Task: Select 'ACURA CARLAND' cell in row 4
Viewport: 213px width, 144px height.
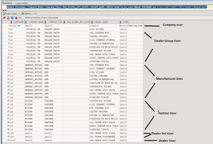Action: click(105, 36)
